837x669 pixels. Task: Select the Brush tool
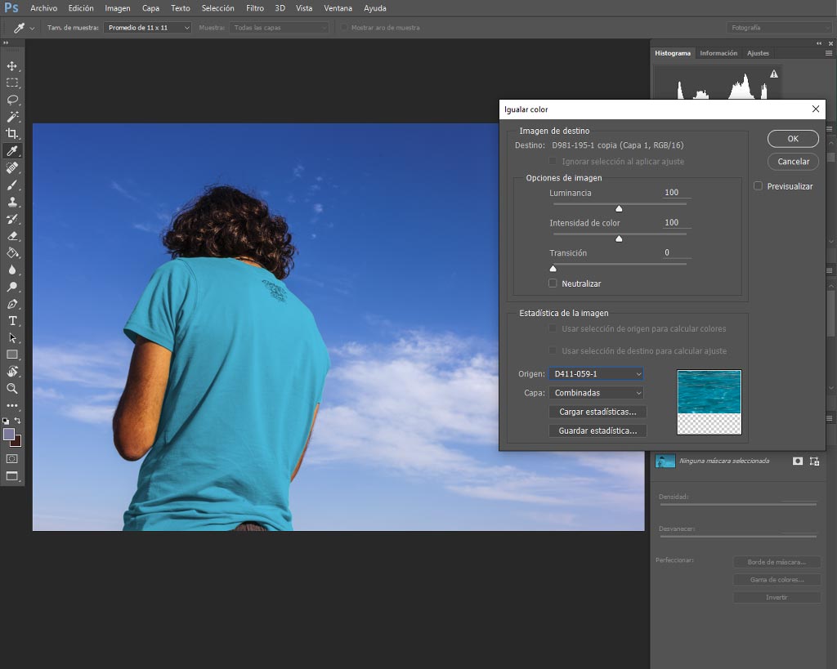click(x=11, y=185)
